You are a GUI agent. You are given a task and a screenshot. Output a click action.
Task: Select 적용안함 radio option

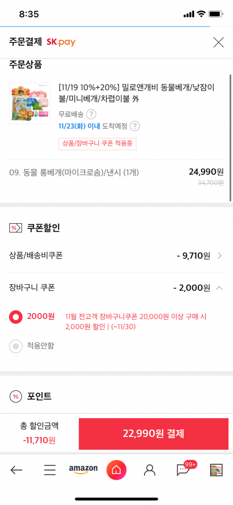click(x=16, y=346)
